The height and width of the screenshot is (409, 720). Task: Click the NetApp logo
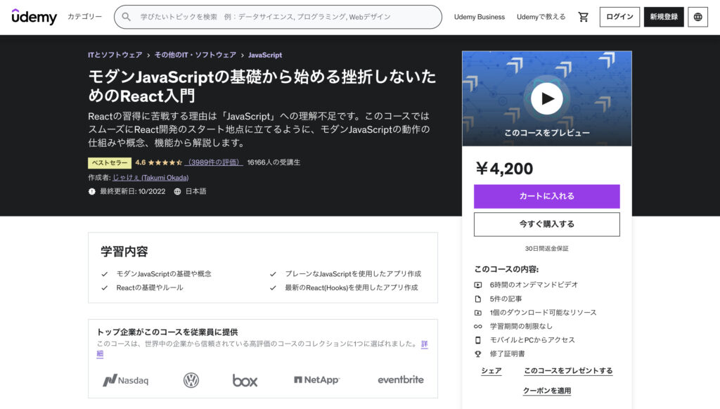pos(316,379)
